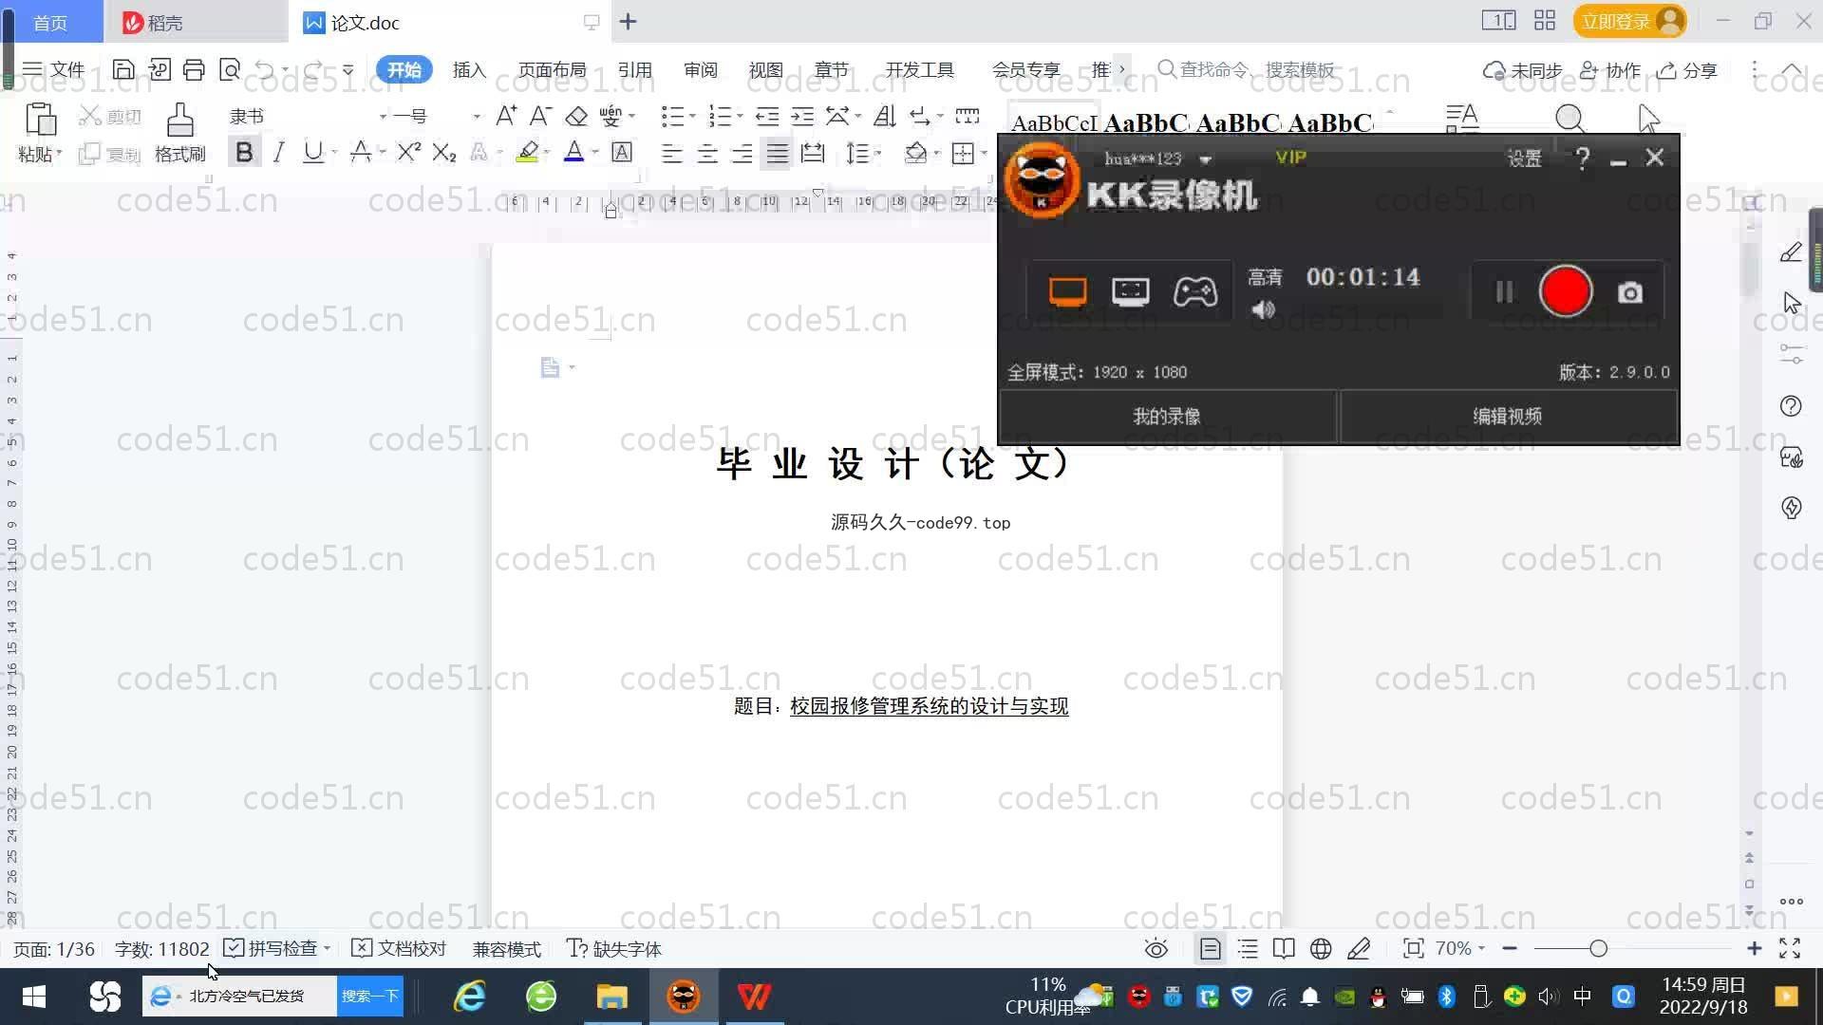This screenshot has width=1823, height=1025.
Task: Justify the paragraph text
Action: point(778,154)
